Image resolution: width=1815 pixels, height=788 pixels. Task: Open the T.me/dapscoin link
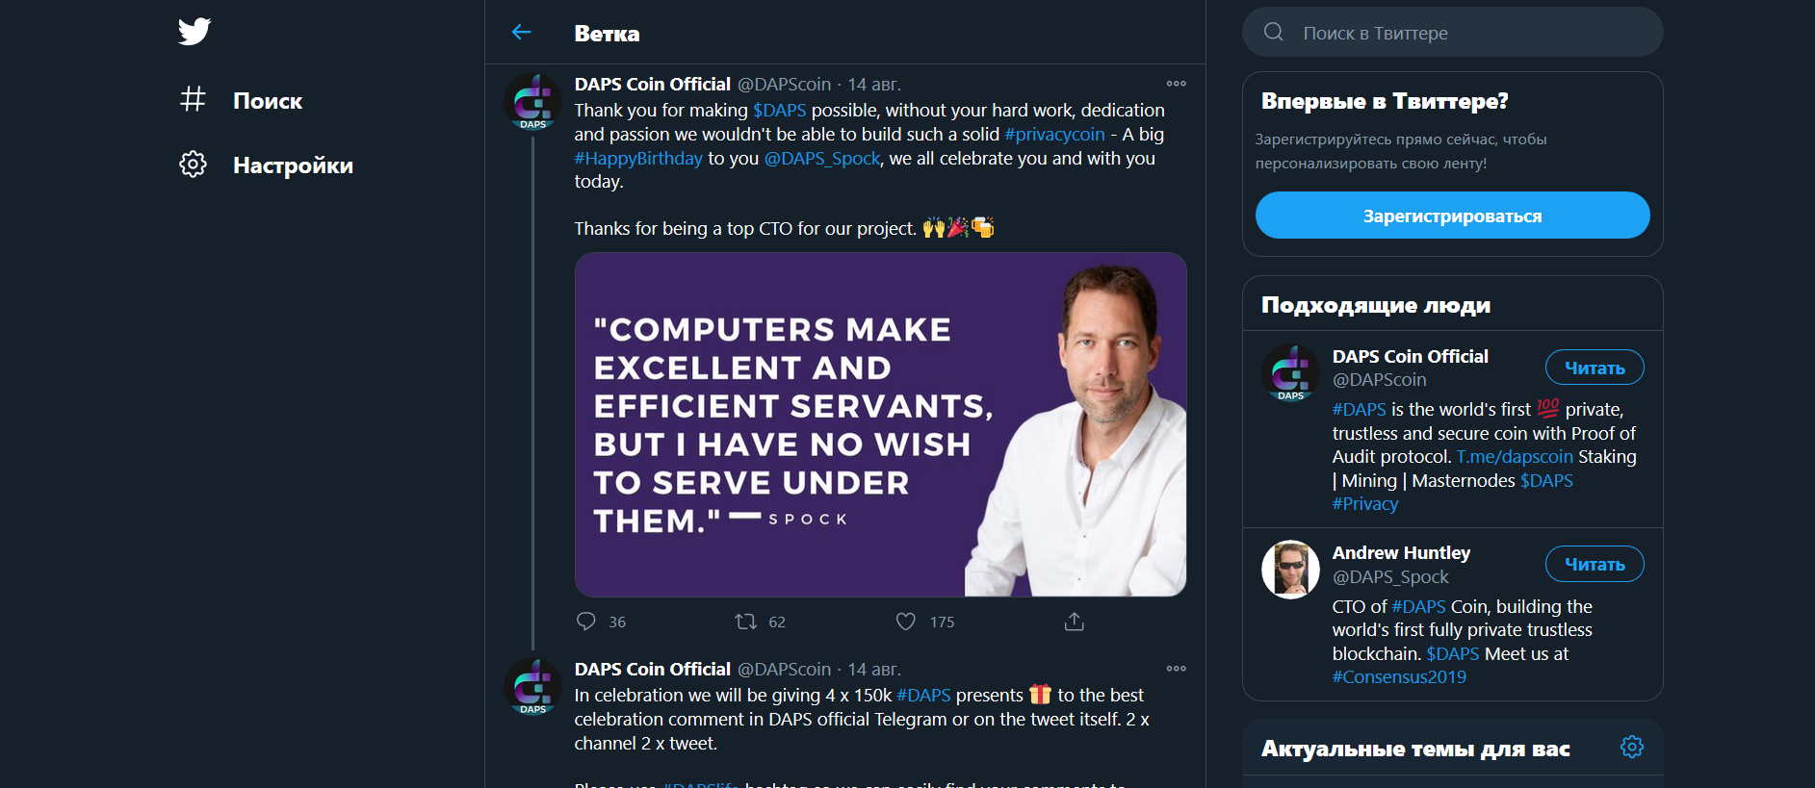click(x=1514, y=457)
